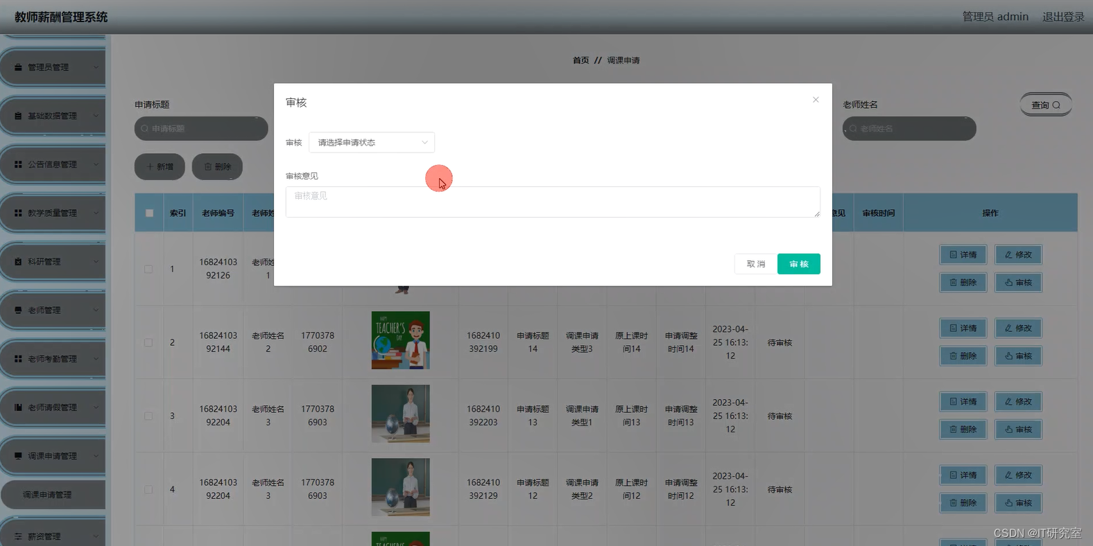Screen dimensions: 1093x546
Task: Open 详情 for row 2
Action: point(963,328)
